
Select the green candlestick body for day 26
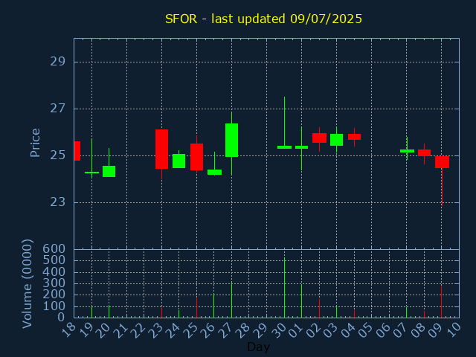[214, 172]
